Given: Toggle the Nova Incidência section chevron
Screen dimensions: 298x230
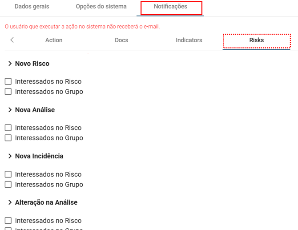Looking at the screenshot, I should coord(10,156).
